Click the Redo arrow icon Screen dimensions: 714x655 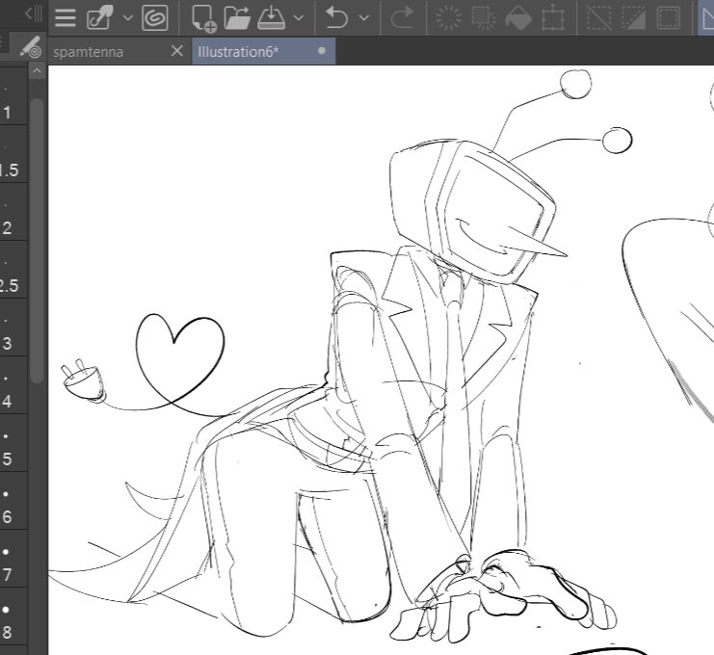pyautogui.click(x=404, y=17)
